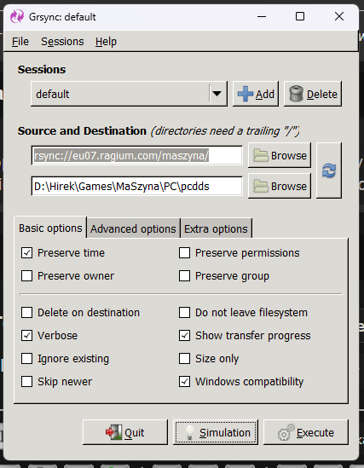The width and height of the screenshot is (364, 468).
Task: Click the destination path input field
Action: (x=137, y=186)
